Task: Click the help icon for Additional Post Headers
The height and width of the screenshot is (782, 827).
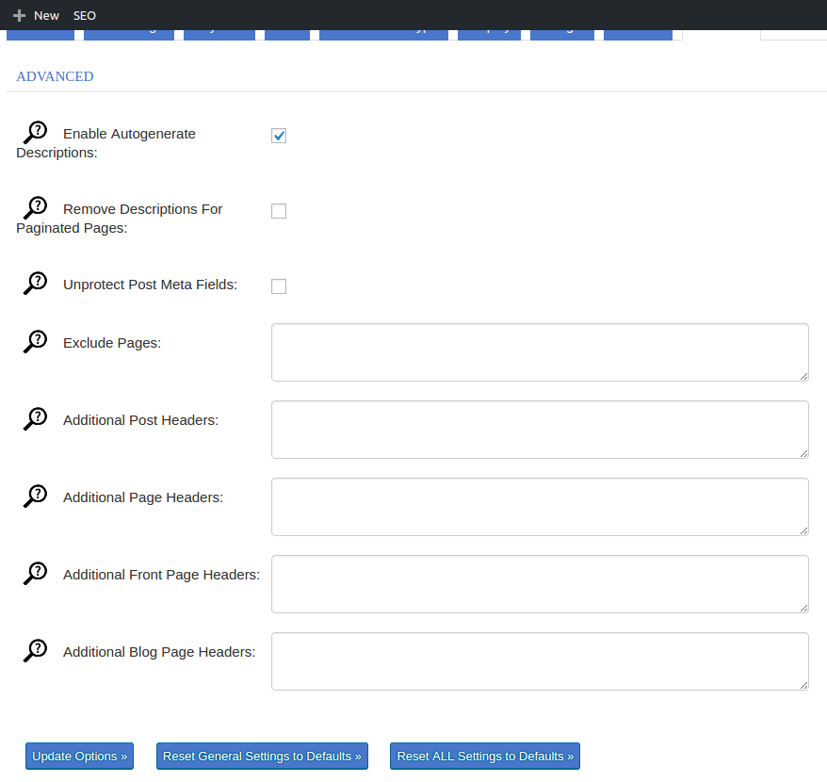Action: 35,416
